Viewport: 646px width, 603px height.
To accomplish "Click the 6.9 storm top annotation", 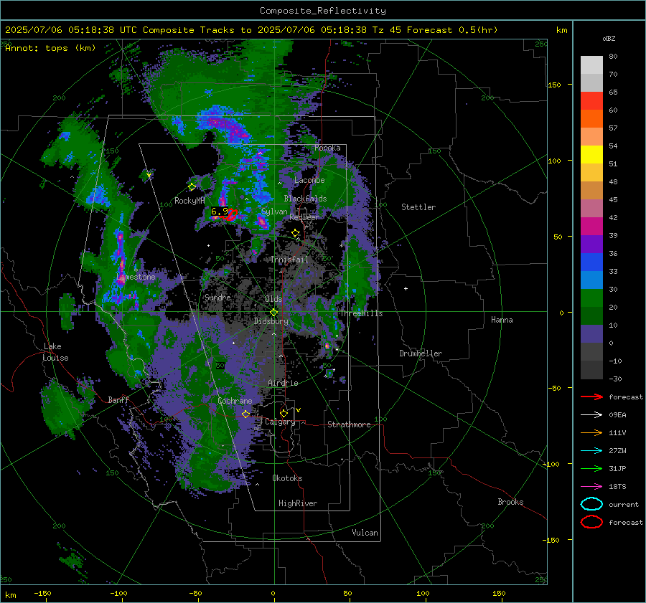I will coord(219,211).
